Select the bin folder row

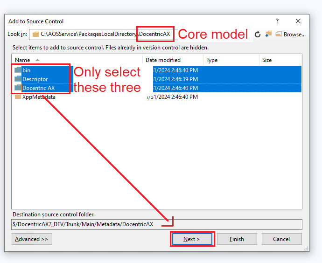(x=157, y=70)
